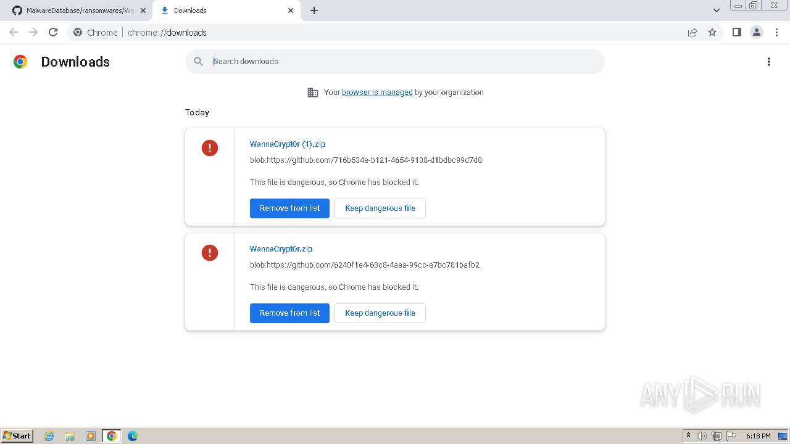Launch Internet Explorer from taskbar
This screenshot has height=444, width=790.
click(x=49, y=436)
